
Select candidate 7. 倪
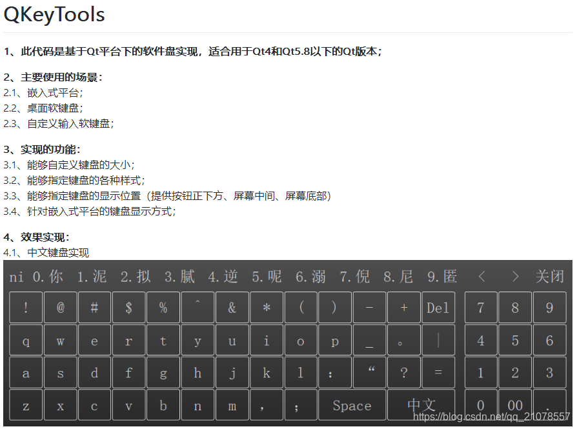(355, 276)
